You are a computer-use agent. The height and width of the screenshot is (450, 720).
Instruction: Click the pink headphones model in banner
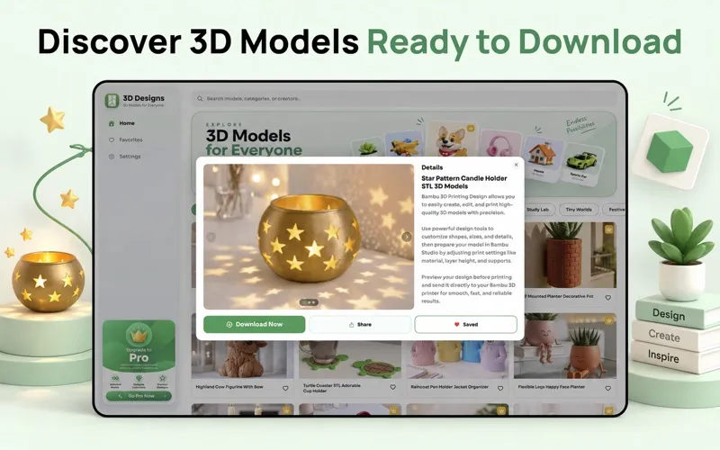tap(499, 144)
